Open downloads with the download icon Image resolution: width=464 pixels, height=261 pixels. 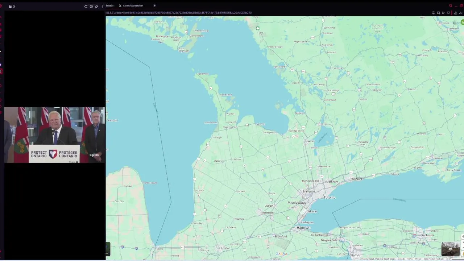click(461, 13)
